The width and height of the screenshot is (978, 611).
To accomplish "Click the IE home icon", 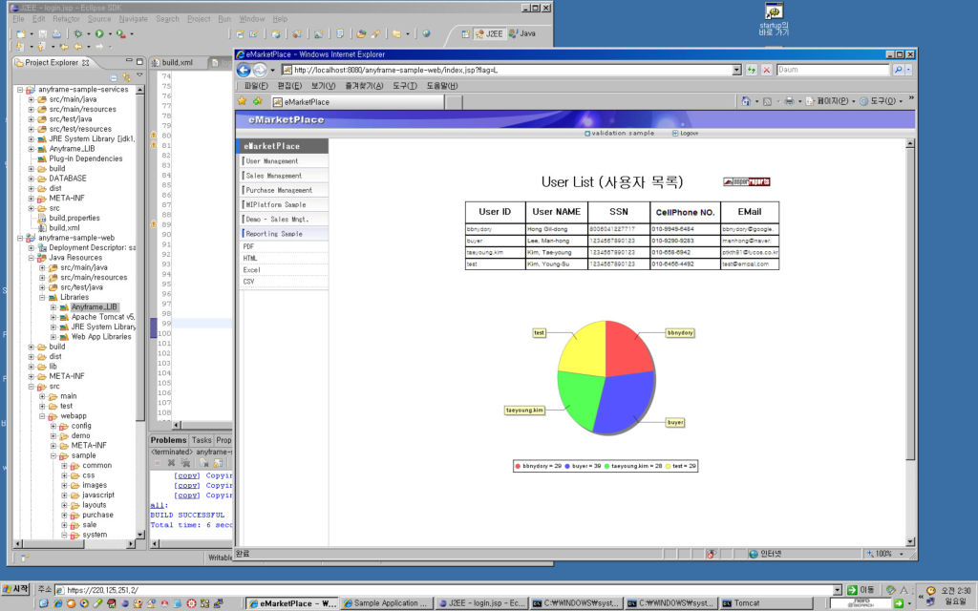I will (746, 101).
